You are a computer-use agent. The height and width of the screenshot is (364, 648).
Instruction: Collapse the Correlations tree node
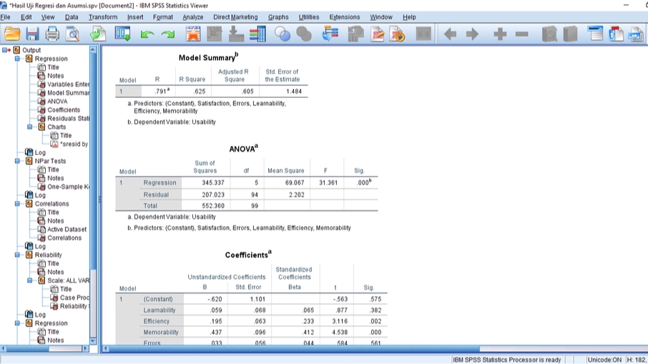pos(17,204)
